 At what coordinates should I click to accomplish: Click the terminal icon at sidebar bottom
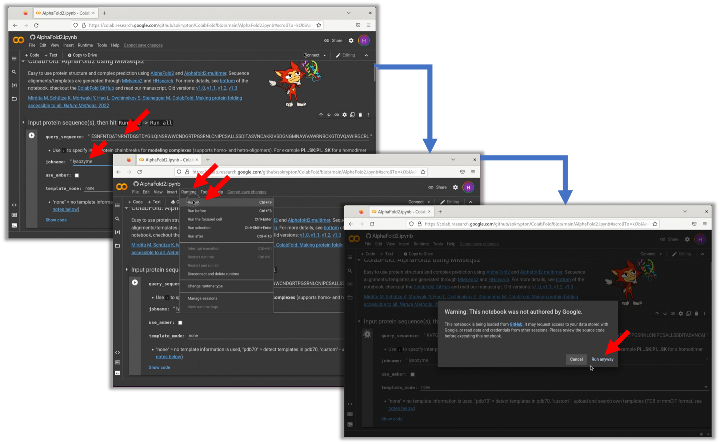click(x=14, y=225)
